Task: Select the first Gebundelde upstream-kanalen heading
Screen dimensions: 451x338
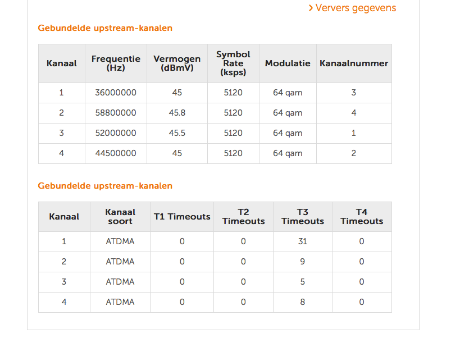Action: pos(105,28)
